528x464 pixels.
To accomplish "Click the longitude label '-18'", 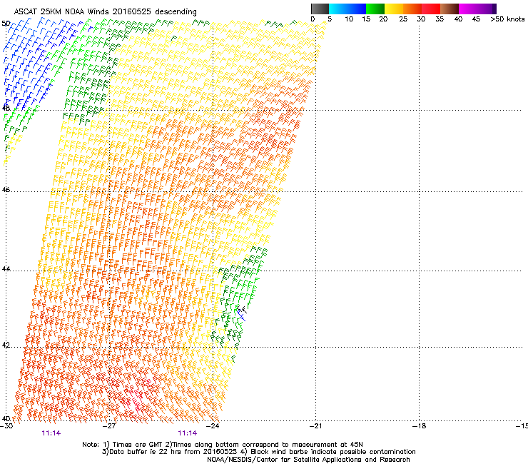I will point(420,426).
